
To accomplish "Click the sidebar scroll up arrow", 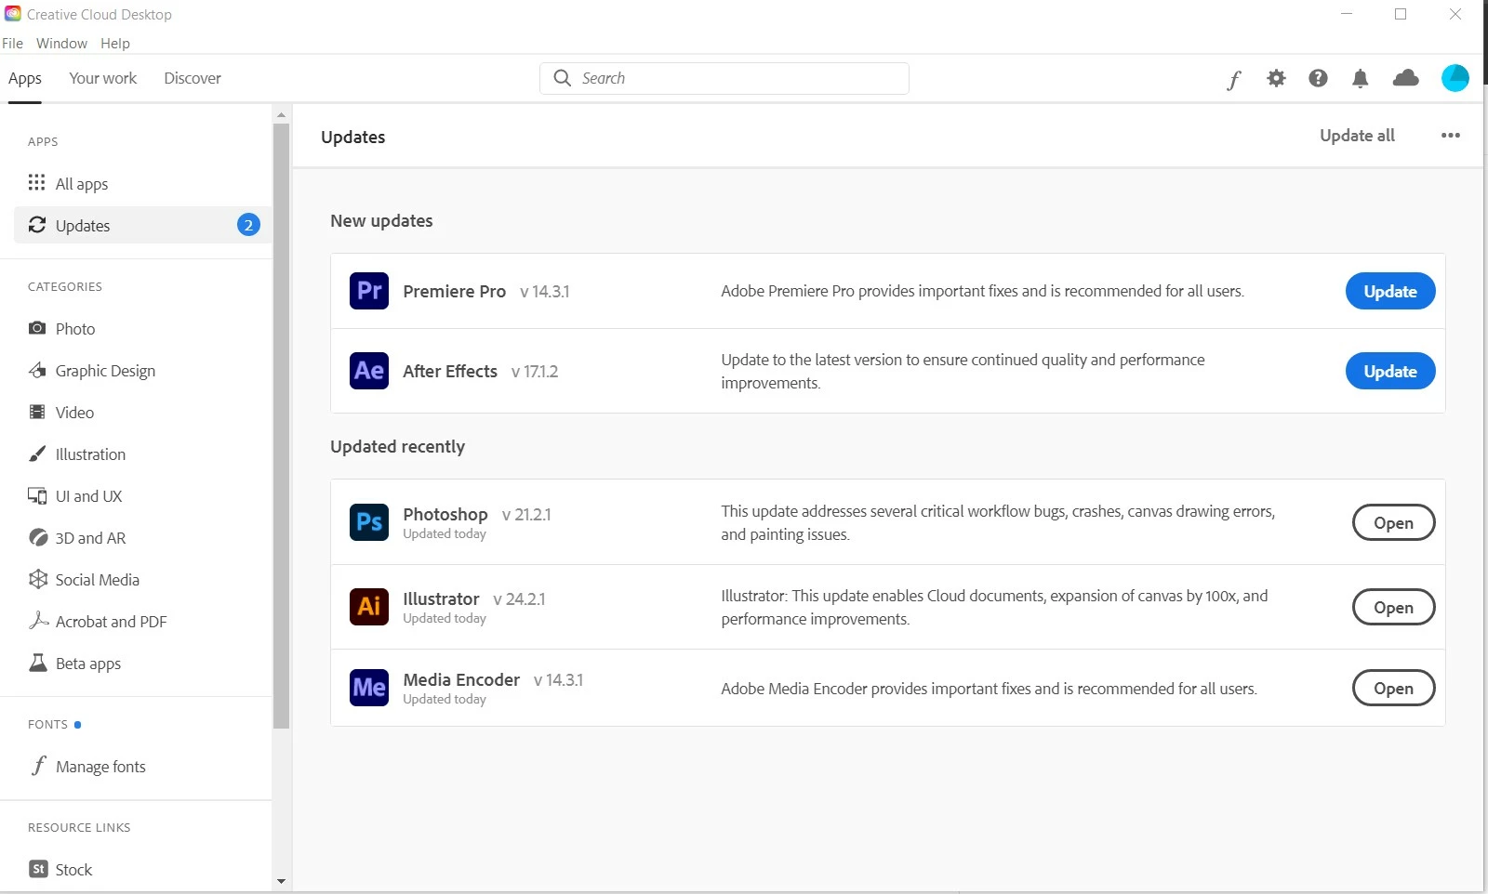I will 281,115.
